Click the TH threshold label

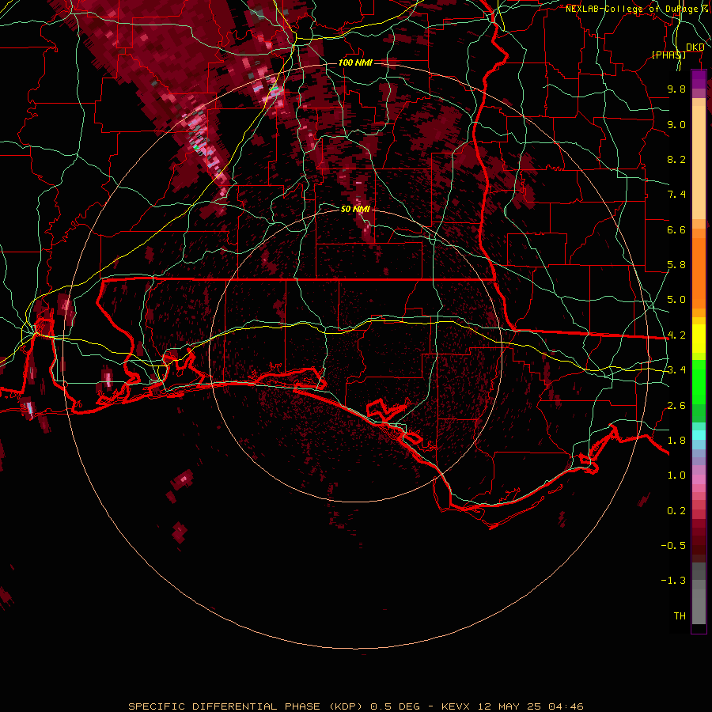(680, 616)
